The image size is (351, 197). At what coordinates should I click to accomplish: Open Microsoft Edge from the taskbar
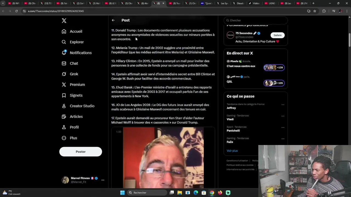click(x=196, y=193)
